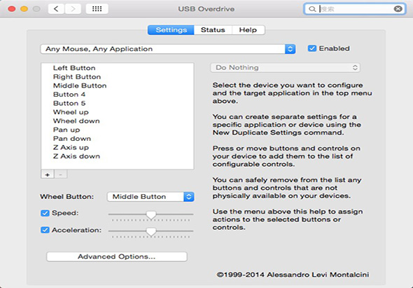The image size is (413, 288).
Task: Switch to the Status tab
Action: (x=213, y=30)
